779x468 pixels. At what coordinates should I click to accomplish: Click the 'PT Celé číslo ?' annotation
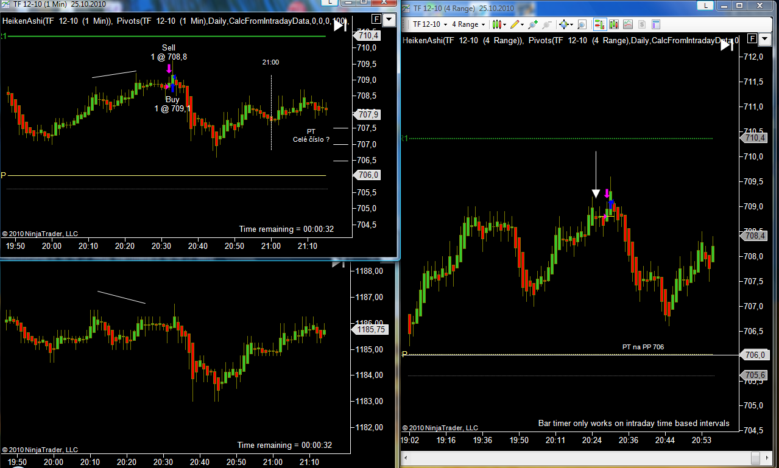point(311,135)
